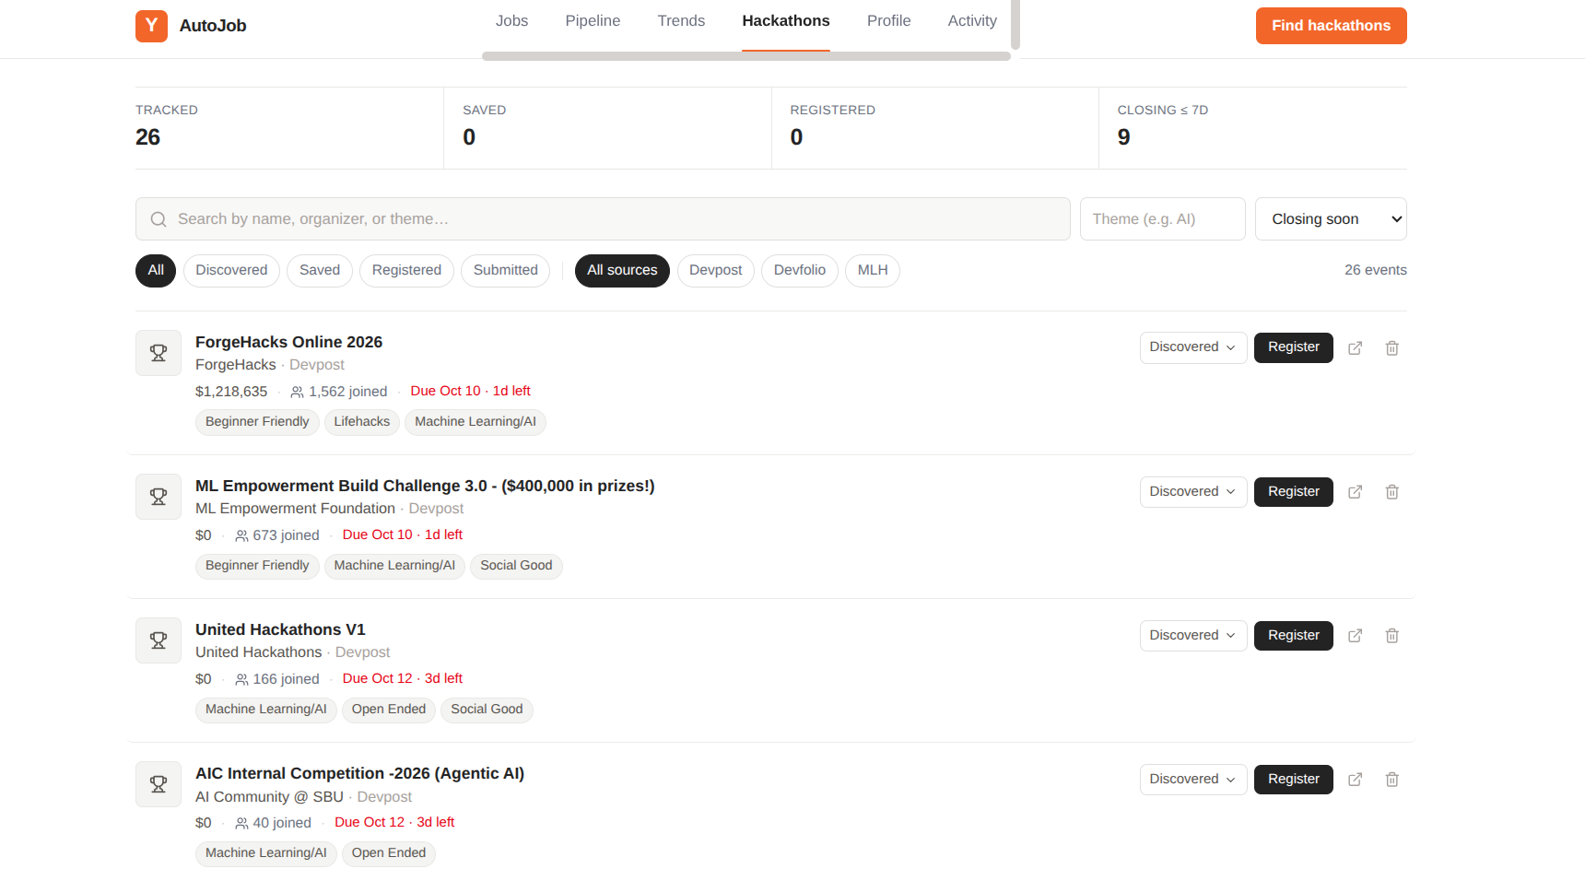Viewport: 1585px width, 869px height.
Task: Click the AutoJob Y logo icon
Action: point(151,26)
